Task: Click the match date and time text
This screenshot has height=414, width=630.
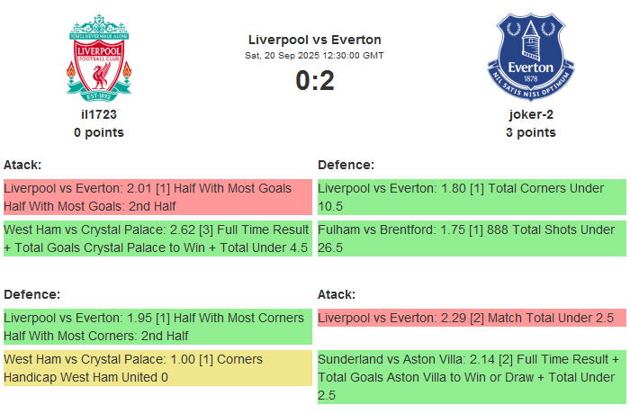Action: (314, 56)
